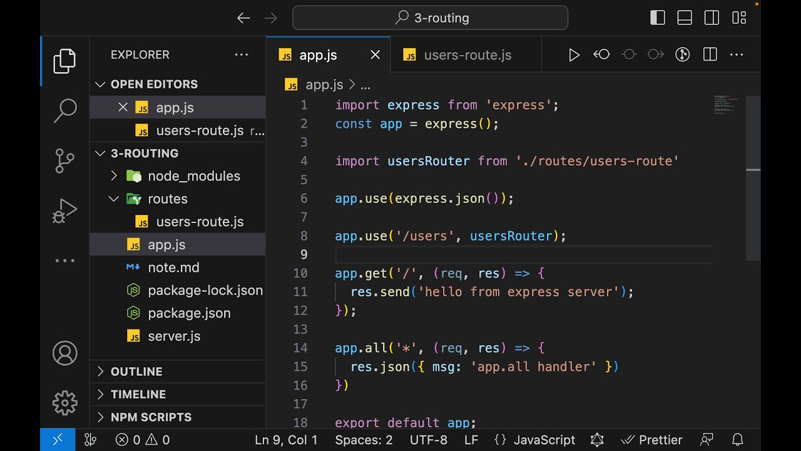Collapse the routes folder

[178, 199]
